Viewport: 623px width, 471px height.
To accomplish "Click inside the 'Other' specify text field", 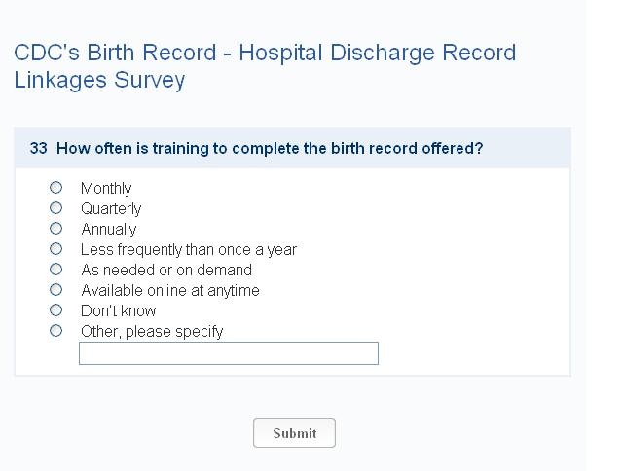I will click(x=228, y=353).
